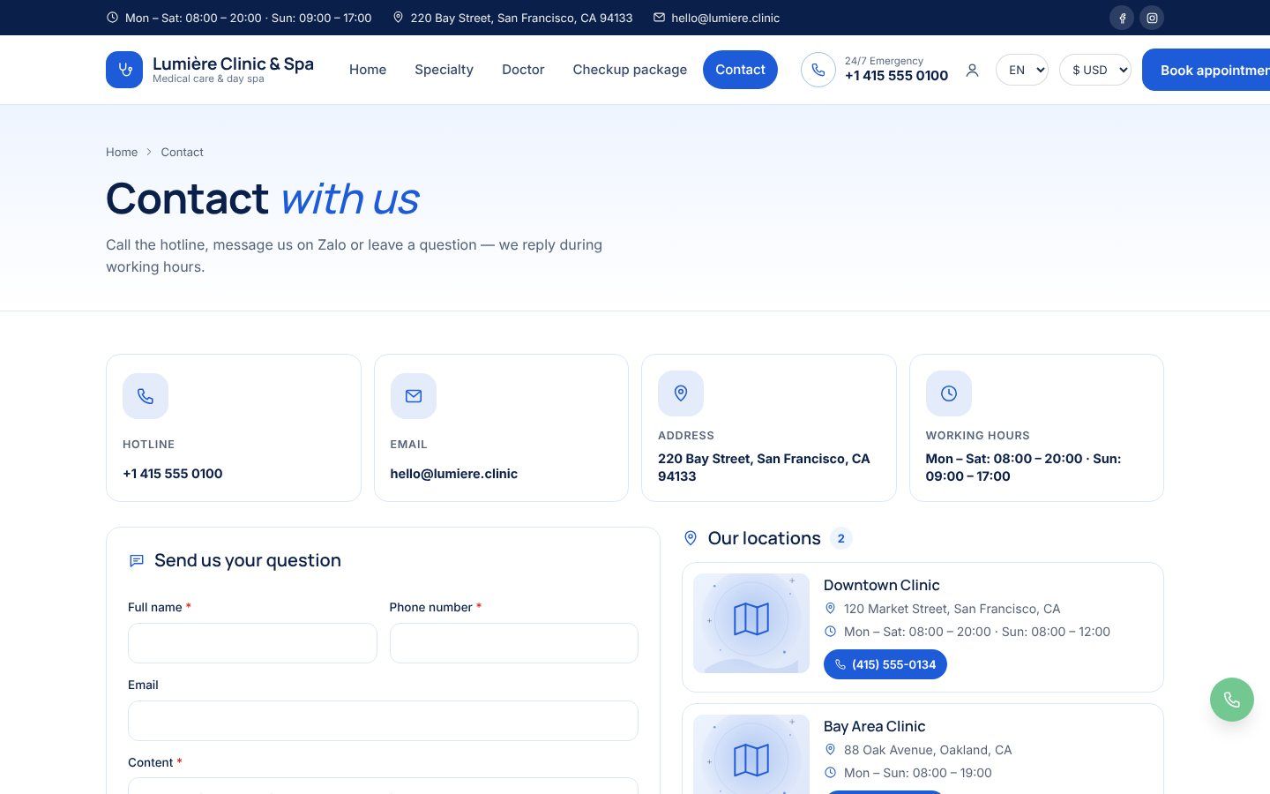
Task: Click the Working Hours clock icon
Action: click(949, 393)
